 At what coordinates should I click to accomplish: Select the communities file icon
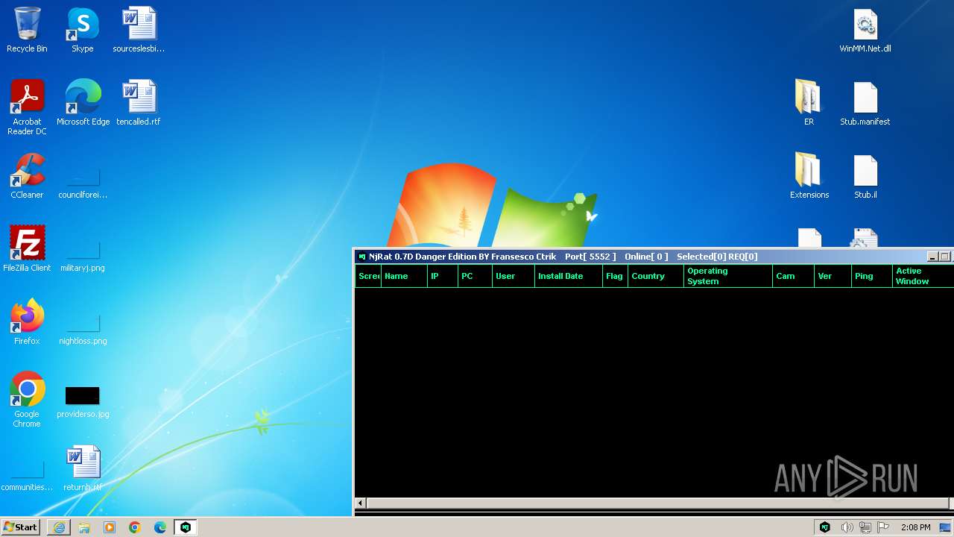pos(27,475)
